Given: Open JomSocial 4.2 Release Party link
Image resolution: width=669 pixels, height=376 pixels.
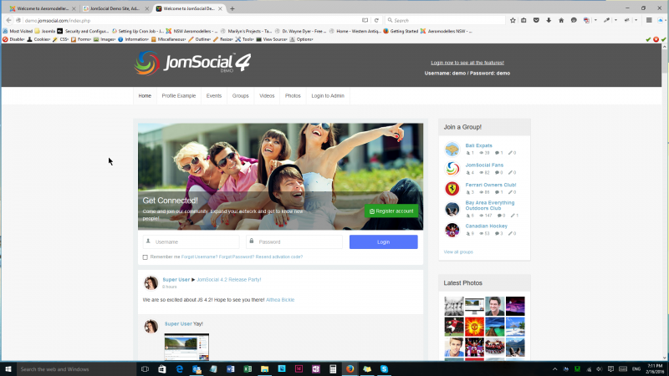Looking at the screenshot, I should [228, 280].
